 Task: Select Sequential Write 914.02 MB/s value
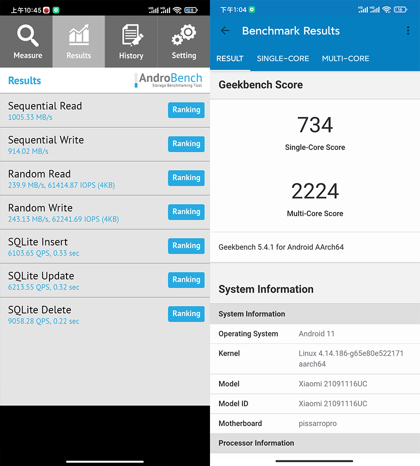tap(28, 151)
